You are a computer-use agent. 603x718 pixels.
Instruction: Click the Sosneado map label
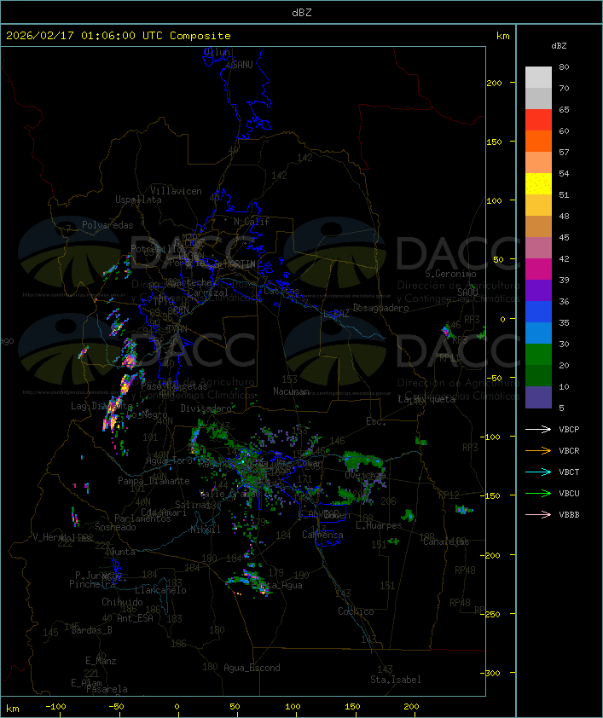[x=115, y=527]
